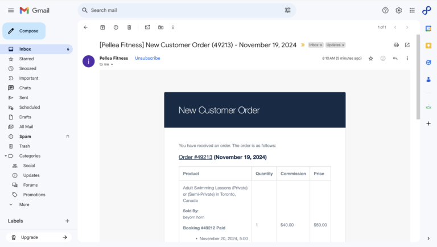Open the Support help icon
This screenshot has width=437, height=247.
tap(385, 10)
